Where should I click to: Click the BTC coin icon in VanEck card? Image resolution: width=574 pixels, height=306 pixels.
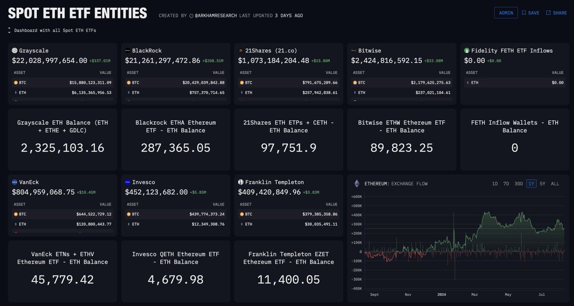click(x=16, y=214)
